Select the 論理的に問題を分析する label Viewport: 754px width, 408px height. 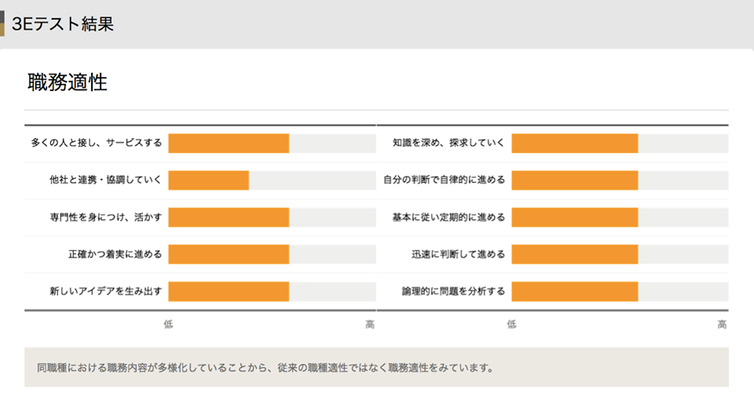pyautogui.click(x=453, y=291)
